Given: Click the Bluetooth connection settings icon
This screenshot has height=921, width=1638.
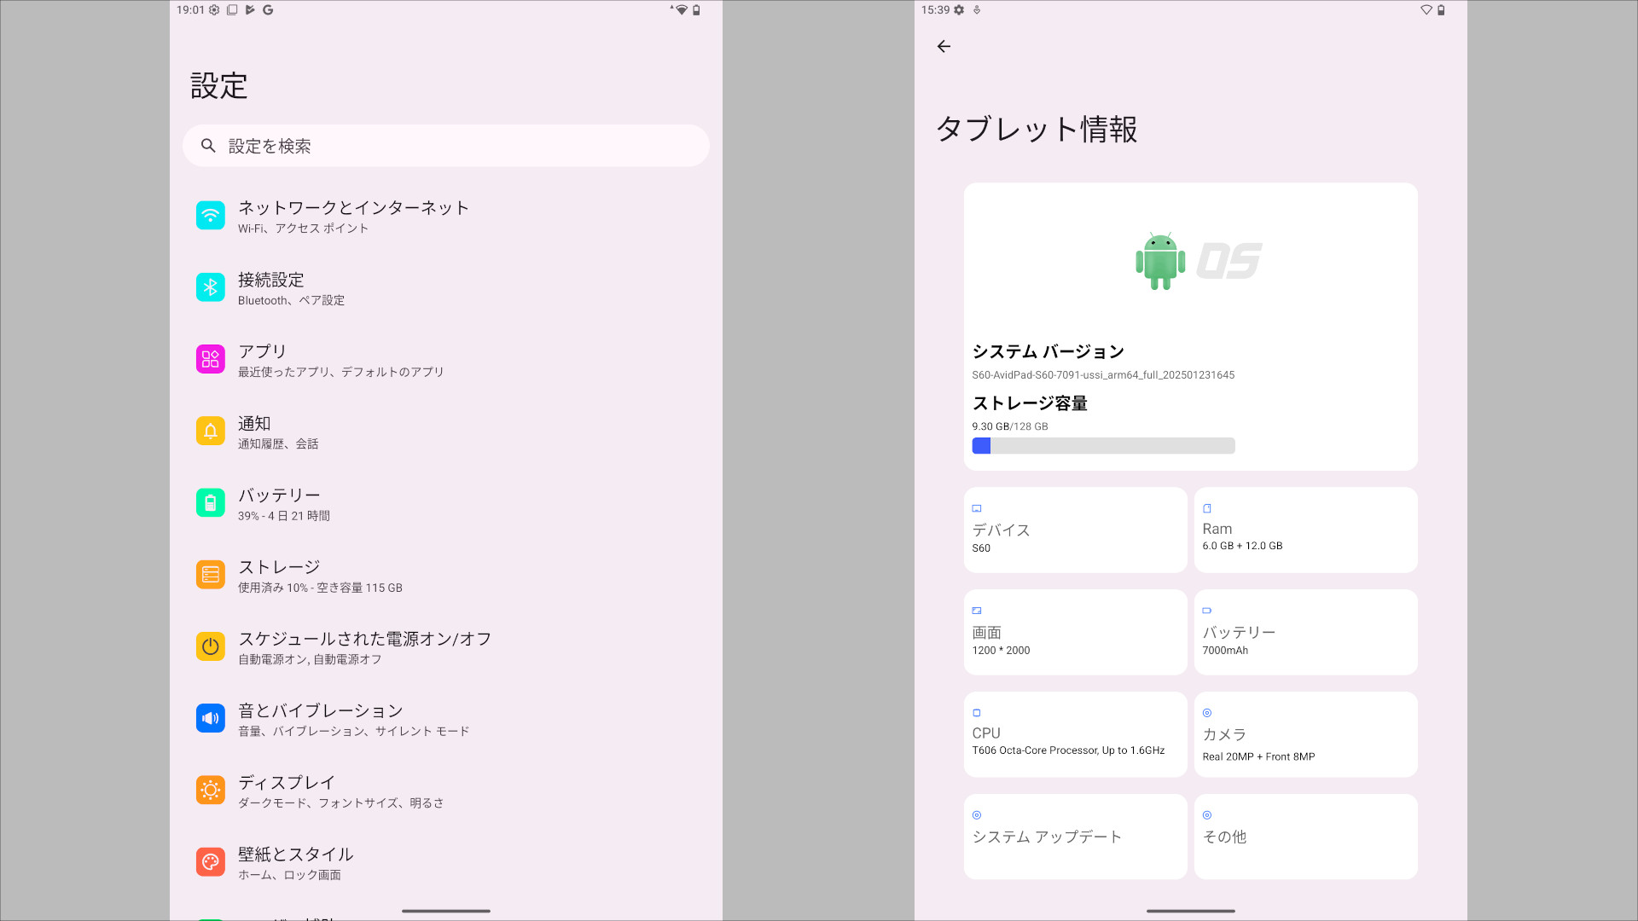Looking at the screenshot, I should 210,287.
